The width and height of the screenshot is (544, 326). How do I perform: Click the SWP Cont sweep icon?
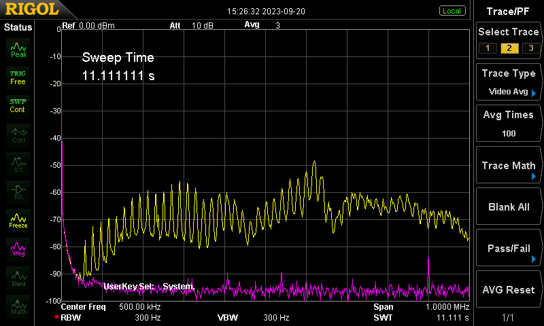coord(18,106)
